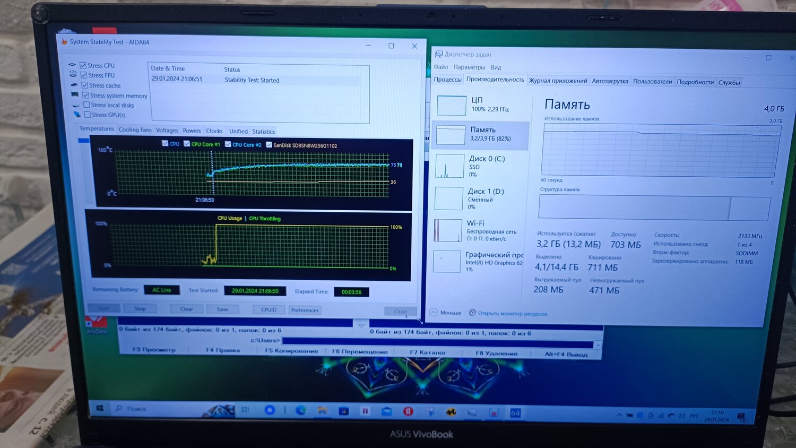The image size is (796, 448).
Task: Switch to Процессы tab in Task Manager
Action: click(447, 79)
